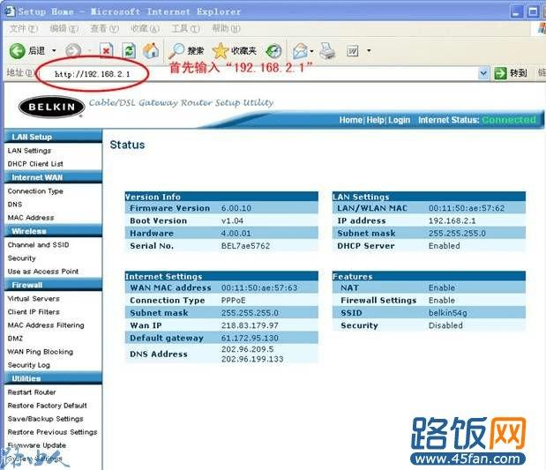The width and height of the screenshot is (546, 470).
Task: Open MAC Address page
Action: click(x=31, y=218)
